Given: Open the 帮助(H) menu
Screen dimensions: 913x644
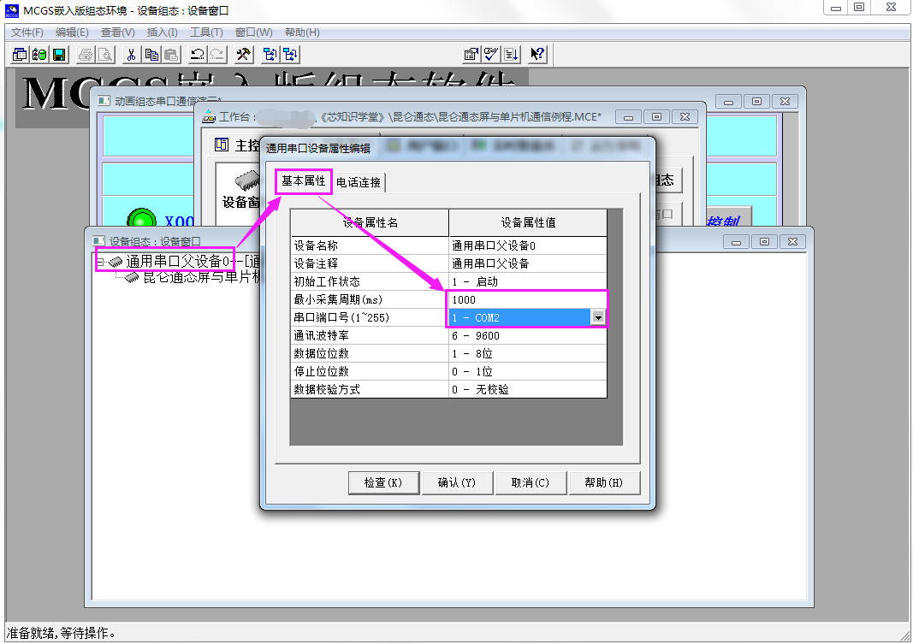Looking at the screenshot, I should click(302, 32).
